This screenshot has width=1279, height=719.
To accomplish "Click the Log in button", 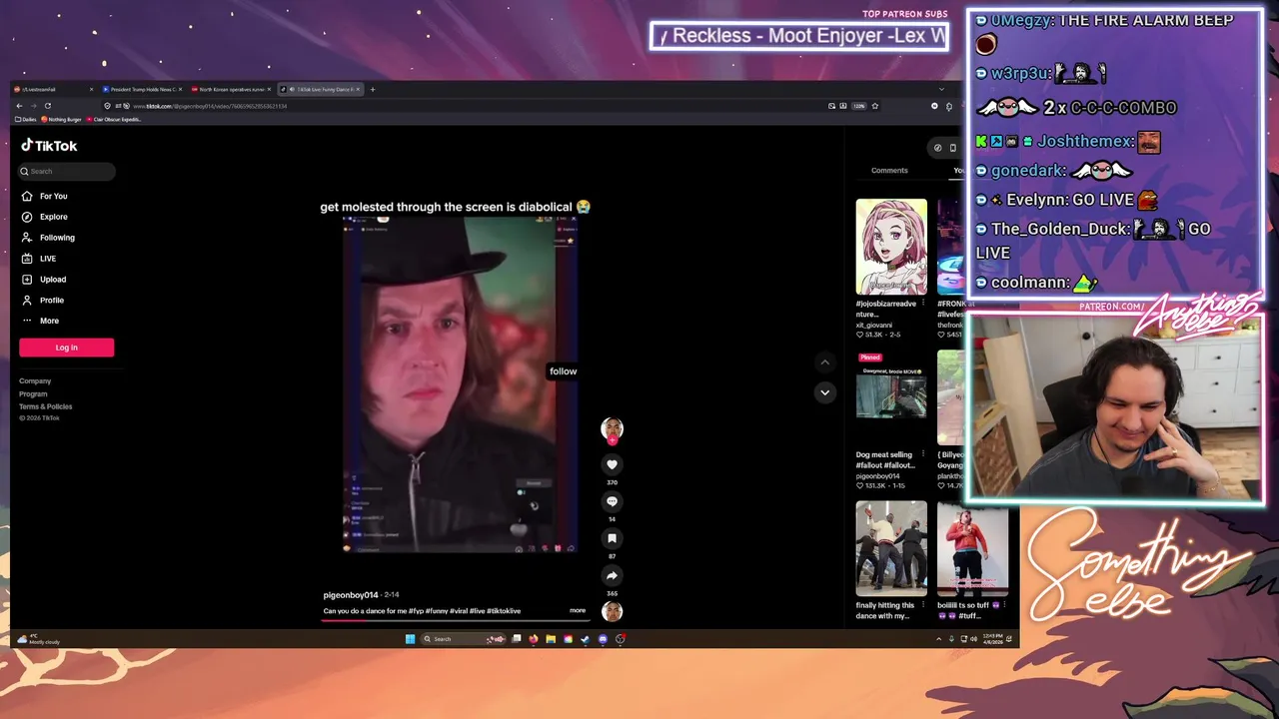I will click(66, 348).
